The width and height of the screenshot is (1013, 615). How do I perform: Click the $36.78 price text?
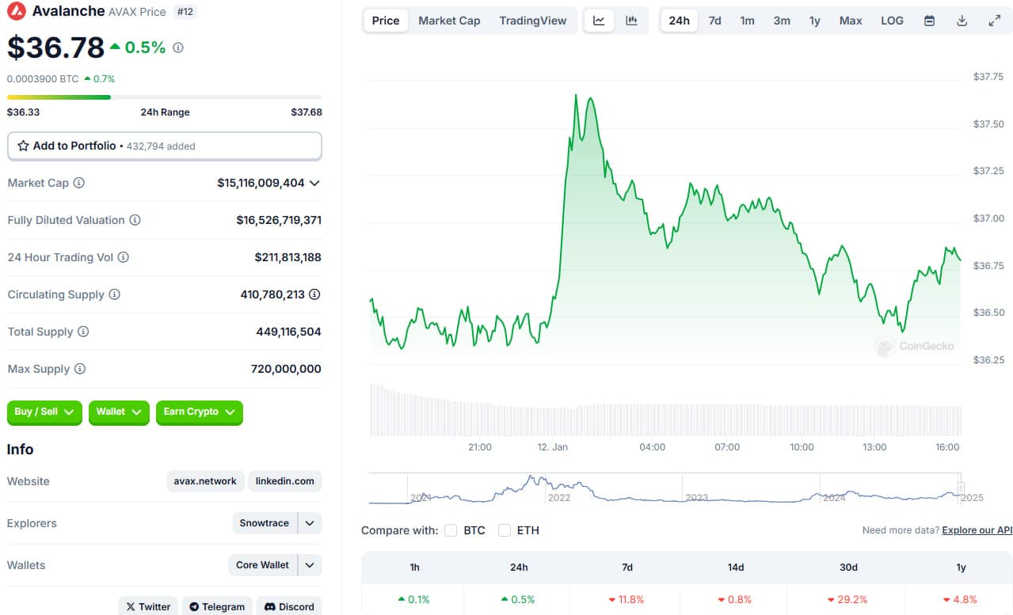55,47
